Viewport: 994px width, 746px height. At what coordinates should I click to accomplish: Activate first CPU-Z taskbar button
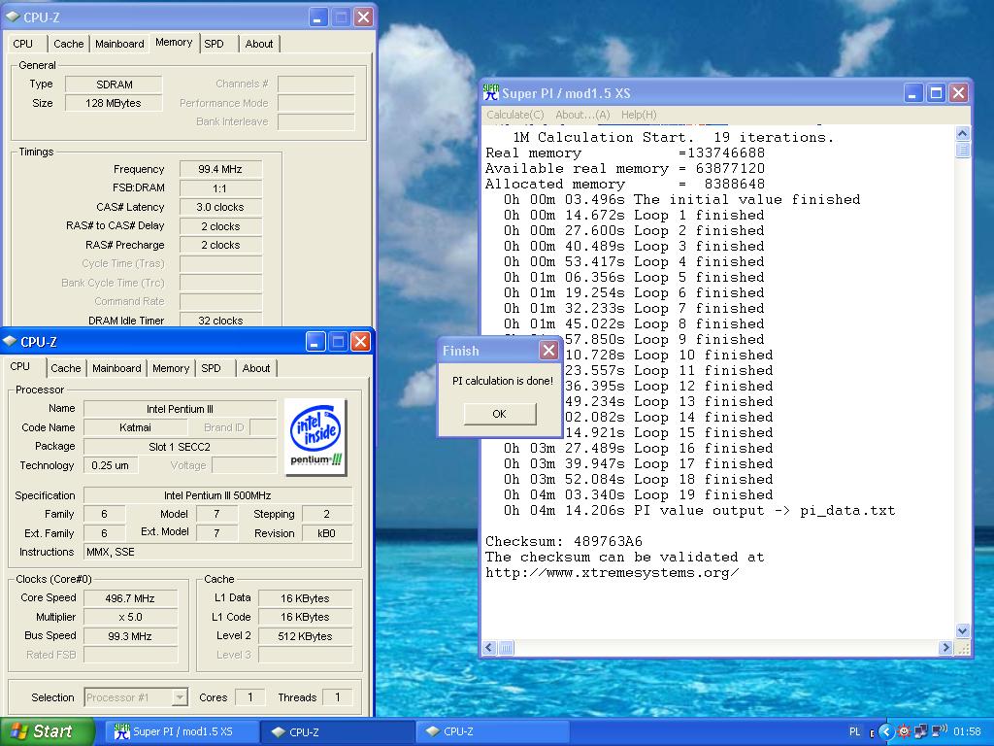pyautogui.click(x=336, y=731)
